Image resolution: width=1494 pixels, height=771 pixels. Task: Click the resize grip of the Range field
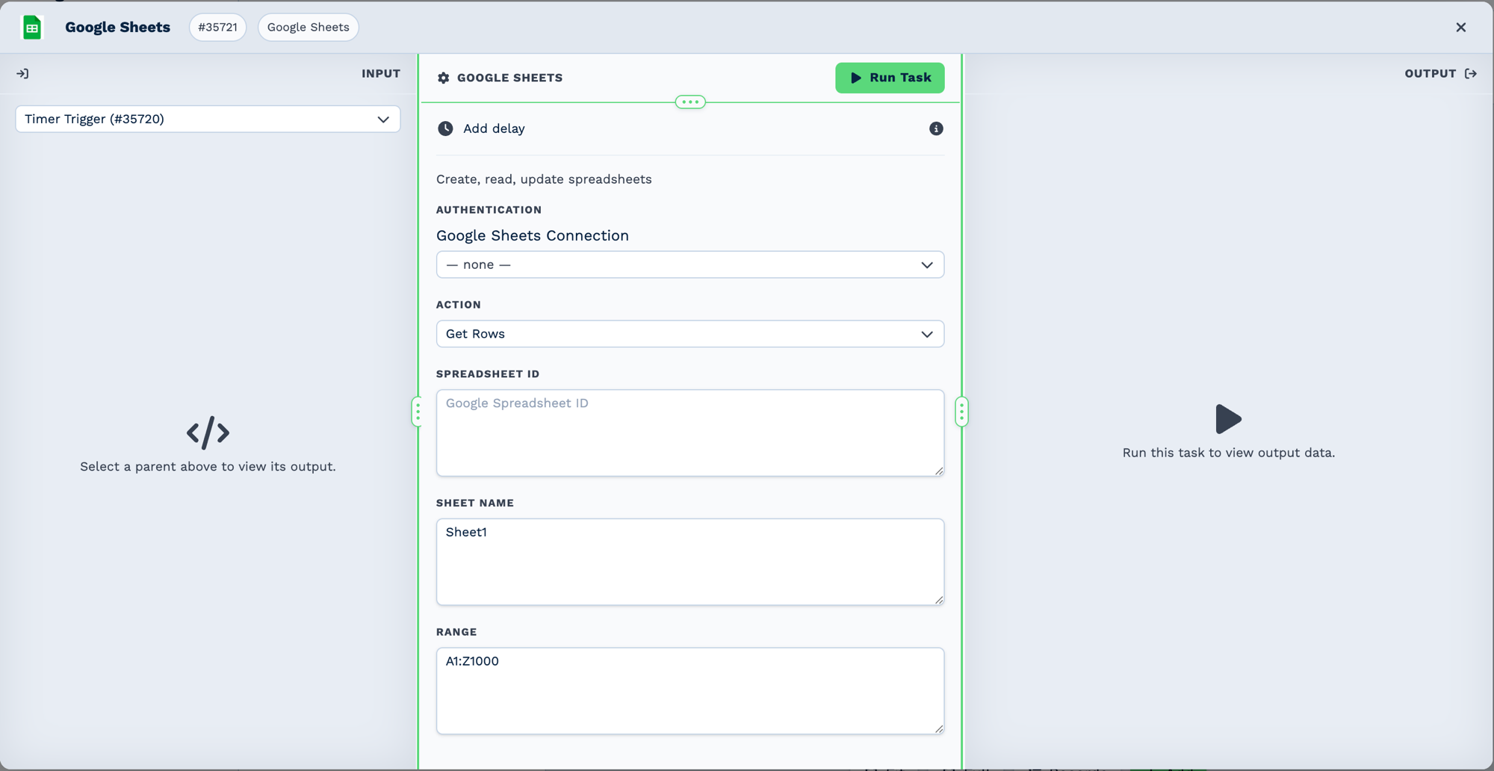coord(939,728)
